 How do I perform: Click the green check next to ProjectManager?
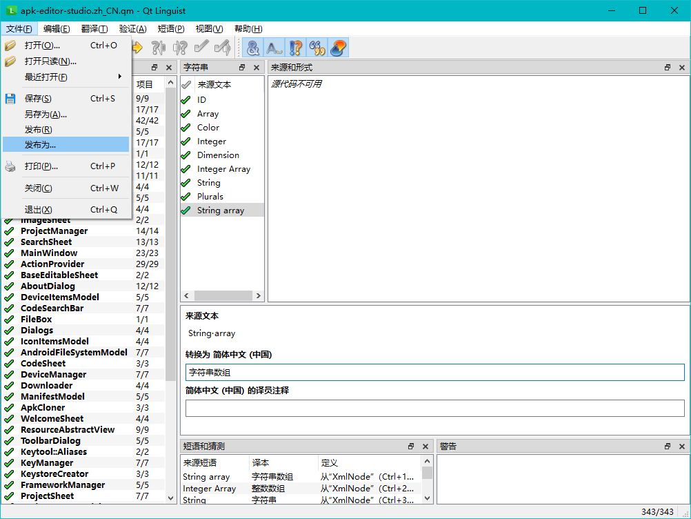[x=9, y=231]
